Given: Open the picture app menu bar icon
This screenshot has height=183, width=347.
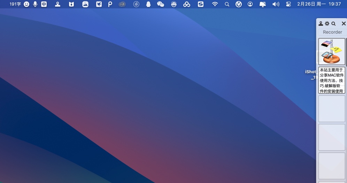Looking at the screenshot, I should pyautogui.click(x=85, y=4).
